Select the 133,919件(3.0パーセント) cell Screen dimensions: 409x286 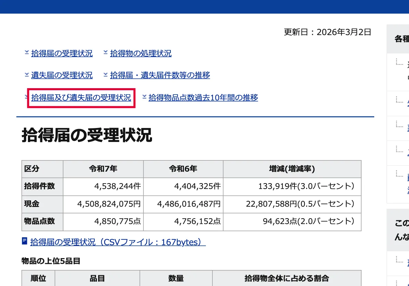click(x=292, y=187)
